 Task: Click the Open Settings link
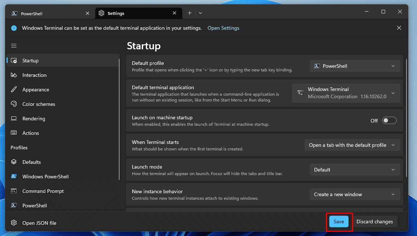point(223,28)
